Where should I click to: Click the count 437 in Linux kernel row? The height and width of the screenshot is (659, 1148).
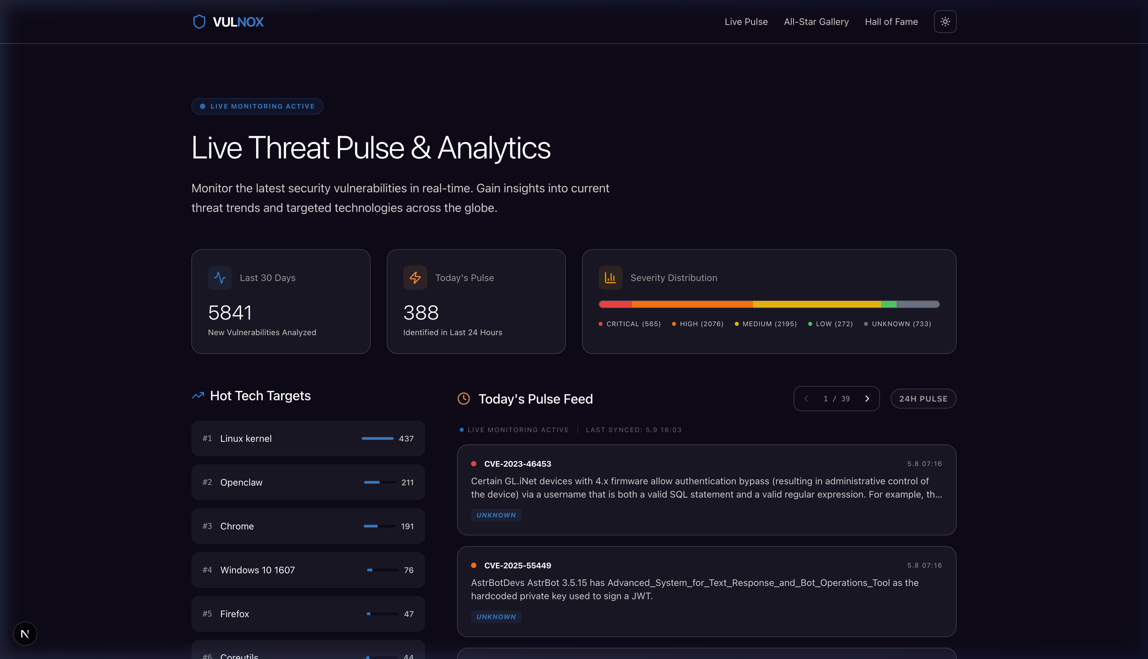coord(406,438)
